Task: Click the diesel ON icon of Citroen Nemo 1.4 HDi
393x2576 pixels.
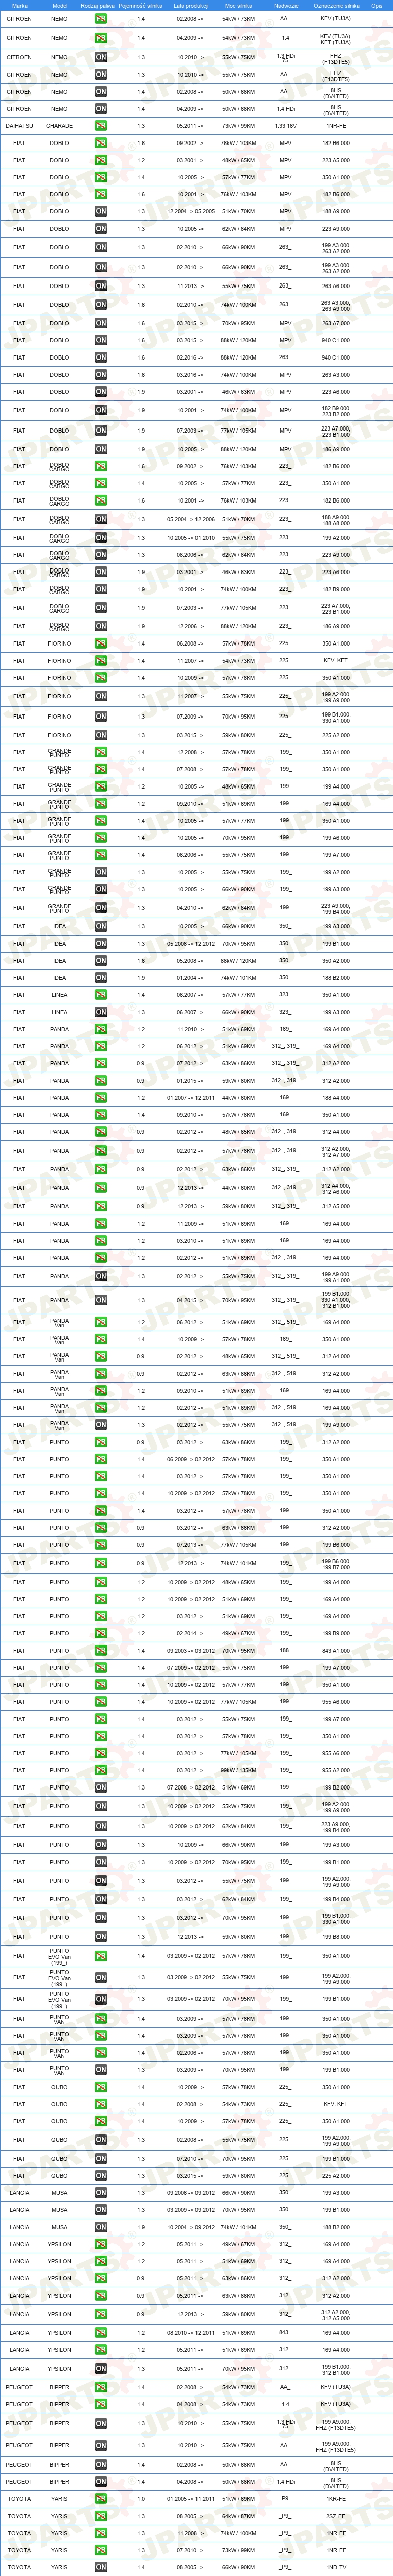Action: tap(101, 109)
